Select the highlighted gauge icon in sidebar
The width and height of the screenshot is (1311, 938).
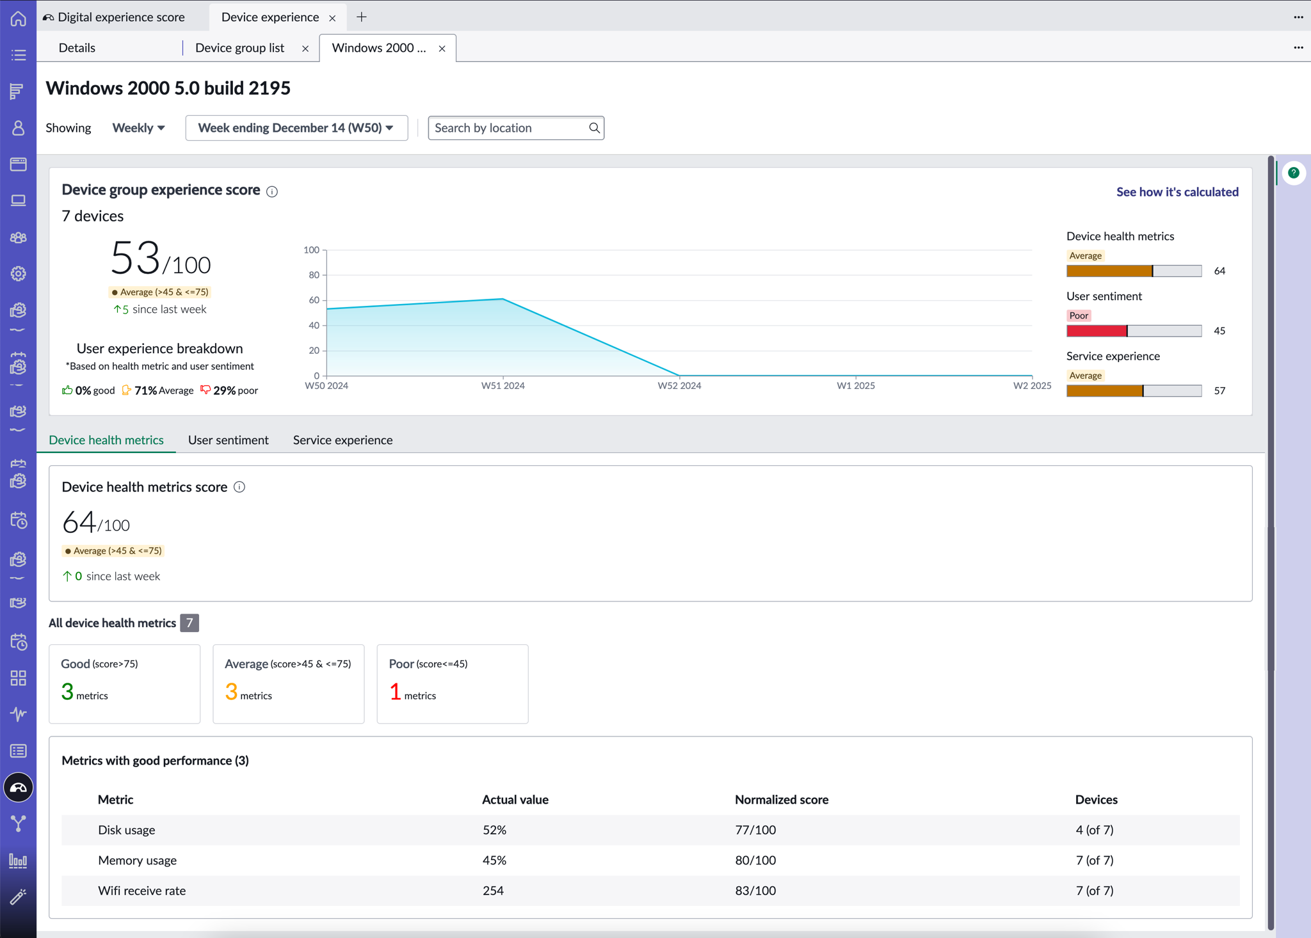(x=18, y=788)
